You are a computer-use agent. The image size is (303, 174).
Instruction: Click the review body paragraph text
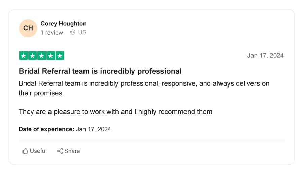pyautogui.click(x=144, y=88)
